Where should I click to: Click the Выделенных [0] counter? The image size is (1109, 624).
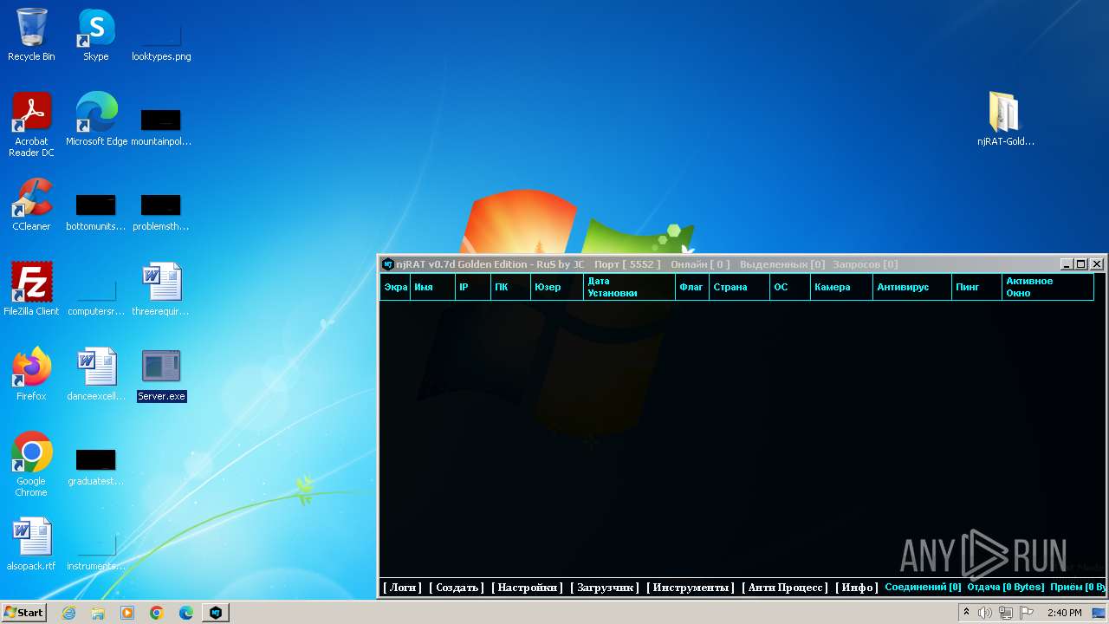[782, 264]
